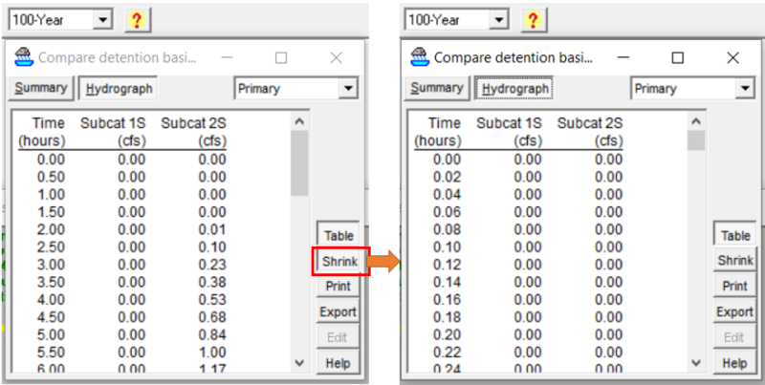This screenshot has width=765, height=385.
Task: Select Hydrograph tab in the right window
Action: point(515,89)
